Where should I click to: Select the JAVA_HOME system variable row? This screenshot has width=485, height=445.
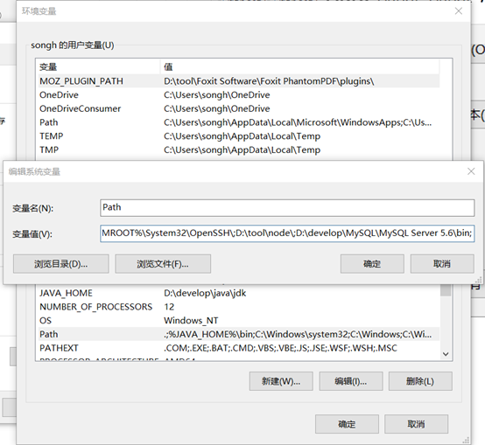point(238,293)
